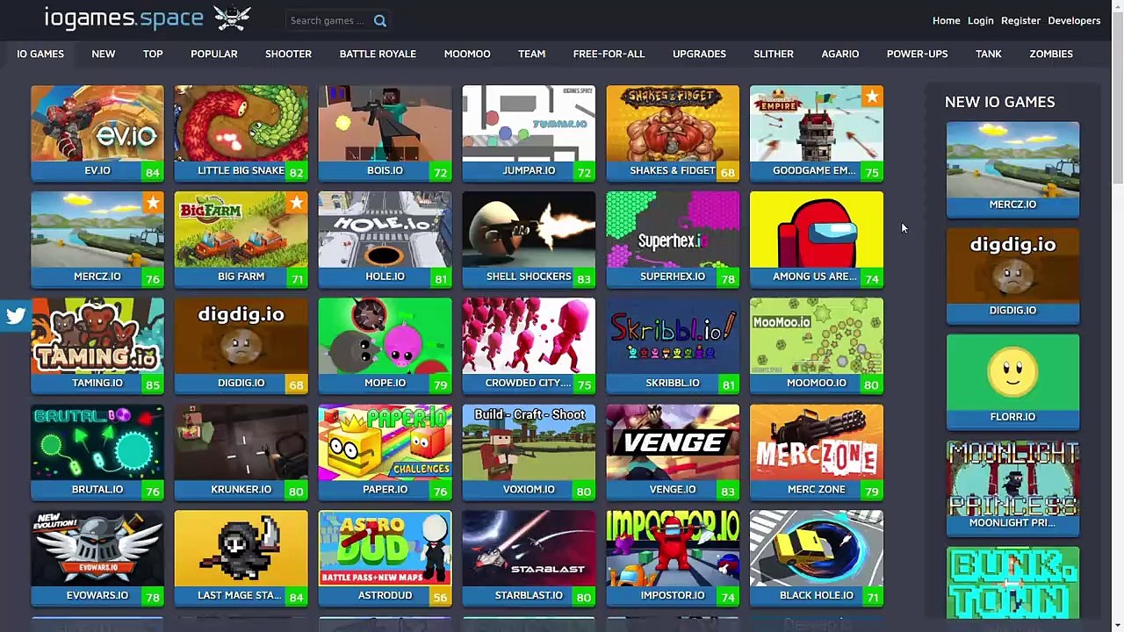
Task: Open the Shakes & Fidget game
Action: [x=673, y=133]
